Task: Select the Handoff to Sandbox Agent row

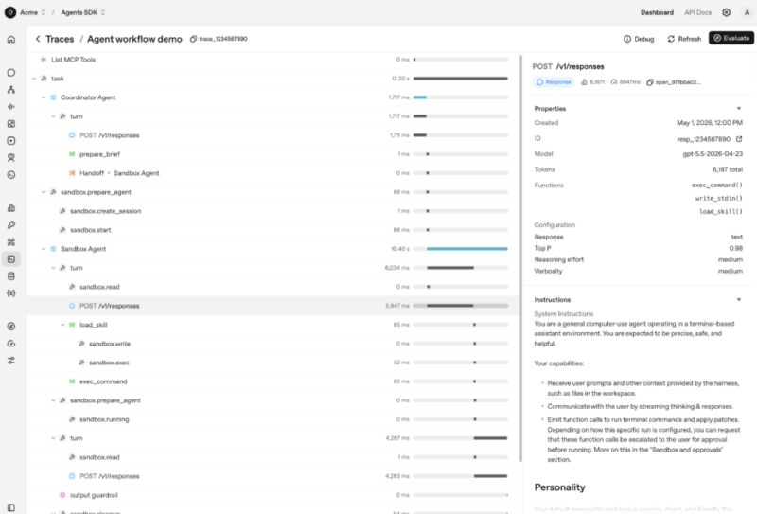Action: (273, 173)
